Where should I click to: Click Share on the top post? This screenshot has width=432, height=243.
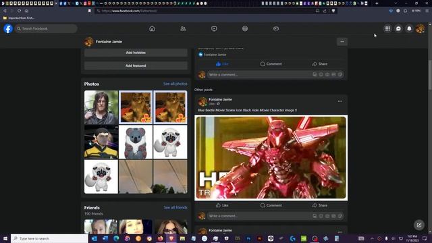[320, 64]
